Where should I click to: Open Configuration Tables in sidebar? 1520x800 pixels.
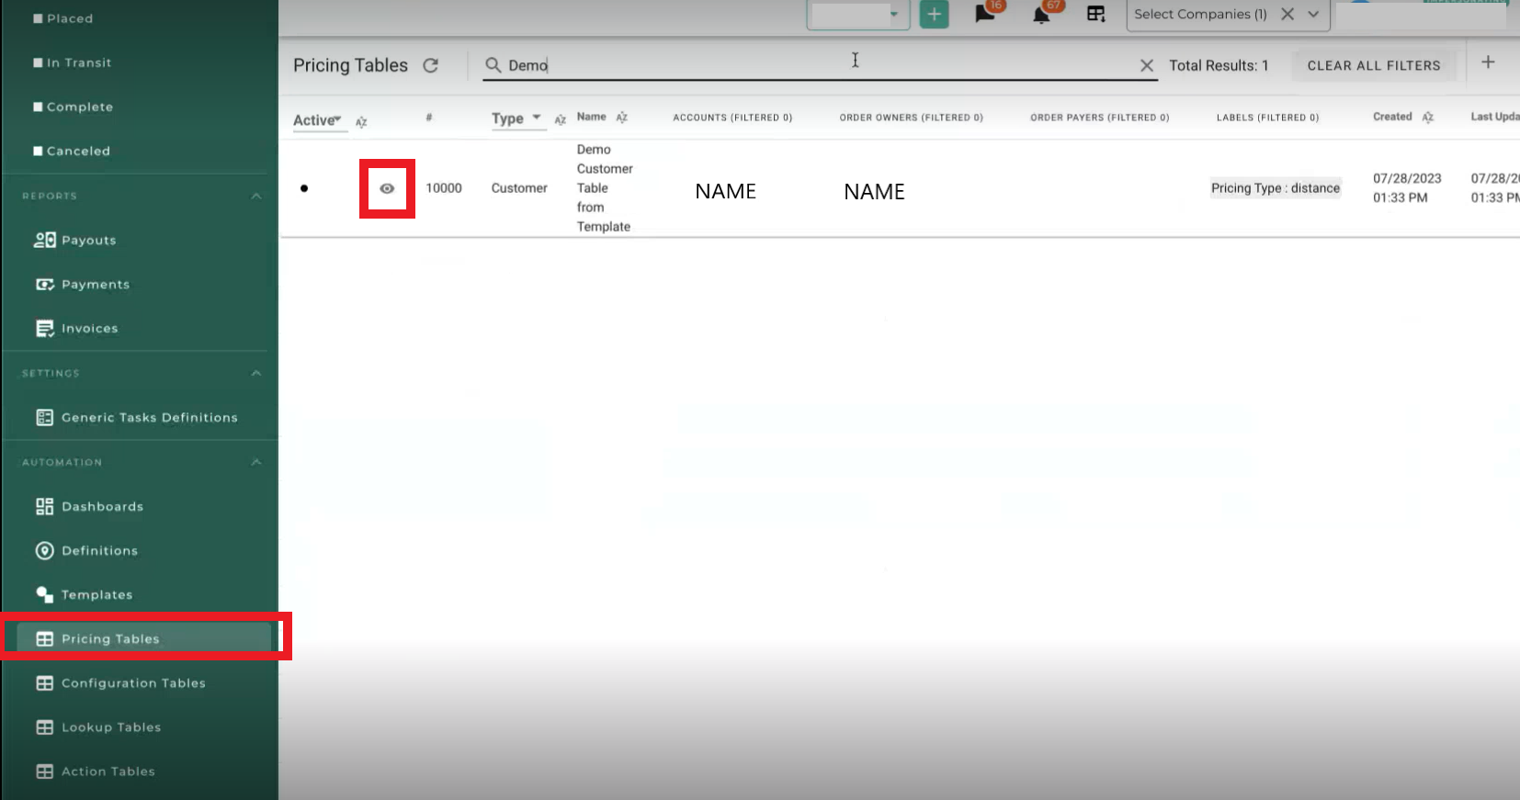point(133,682)
